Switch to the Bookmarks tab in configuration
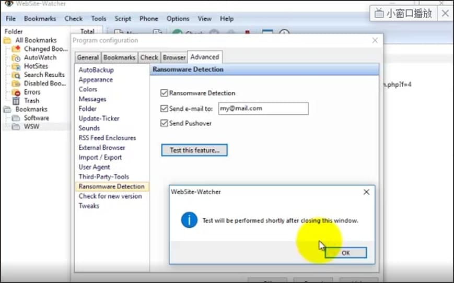The width and height of the screenshot is (454, 283). (119, 57)
